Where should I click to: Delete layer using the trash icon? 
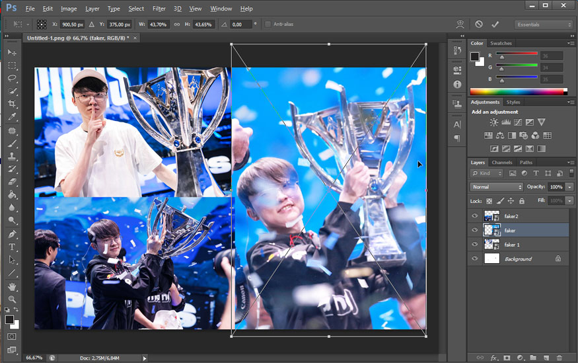(559, 358)
